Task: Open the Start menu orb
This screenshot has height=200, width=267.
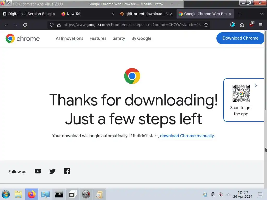Action: [6, 194]
